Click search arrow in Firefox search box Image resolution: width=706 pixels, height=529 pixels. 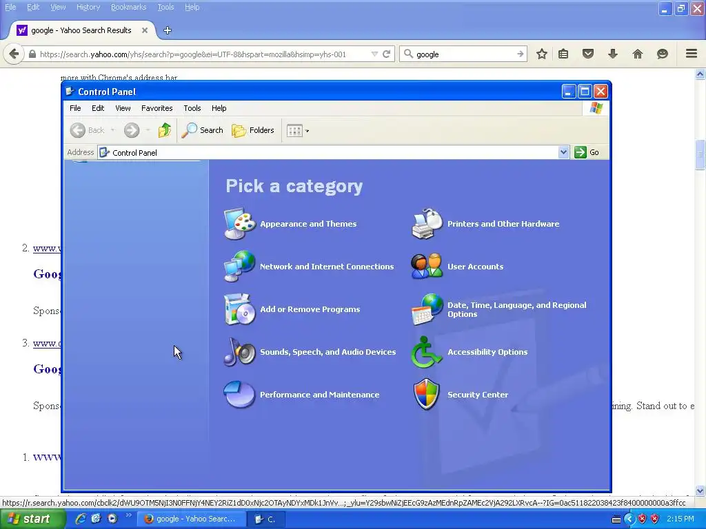[520, 54]
